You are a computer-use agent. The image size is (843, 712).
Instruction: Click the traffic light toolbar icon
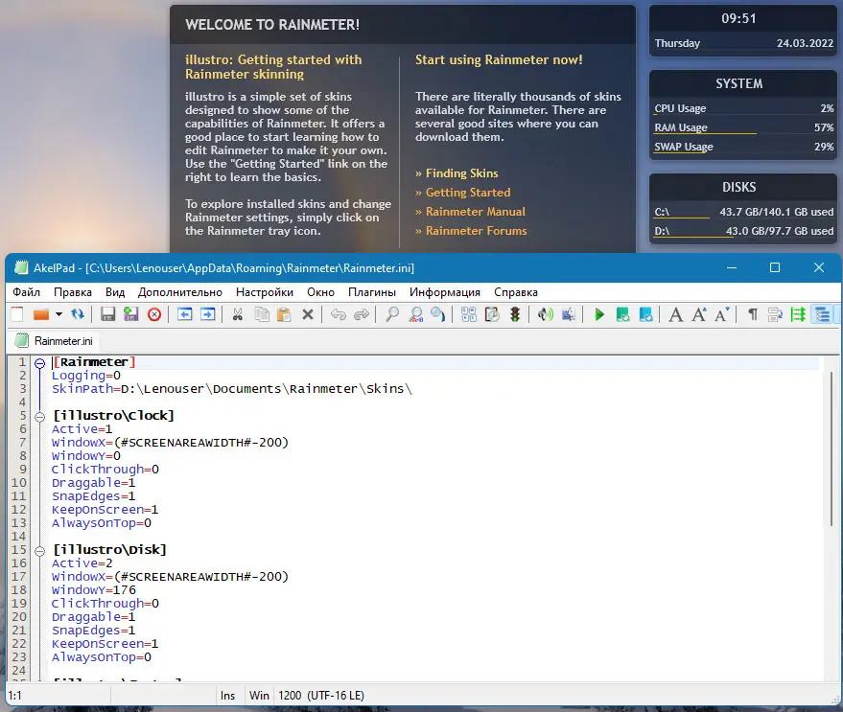tap(515, 314)
